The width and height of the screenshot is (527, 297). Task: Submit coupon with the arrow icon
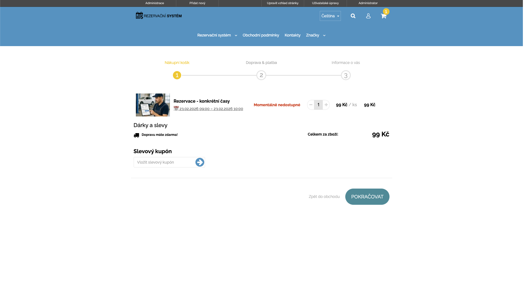pos(200,162)
